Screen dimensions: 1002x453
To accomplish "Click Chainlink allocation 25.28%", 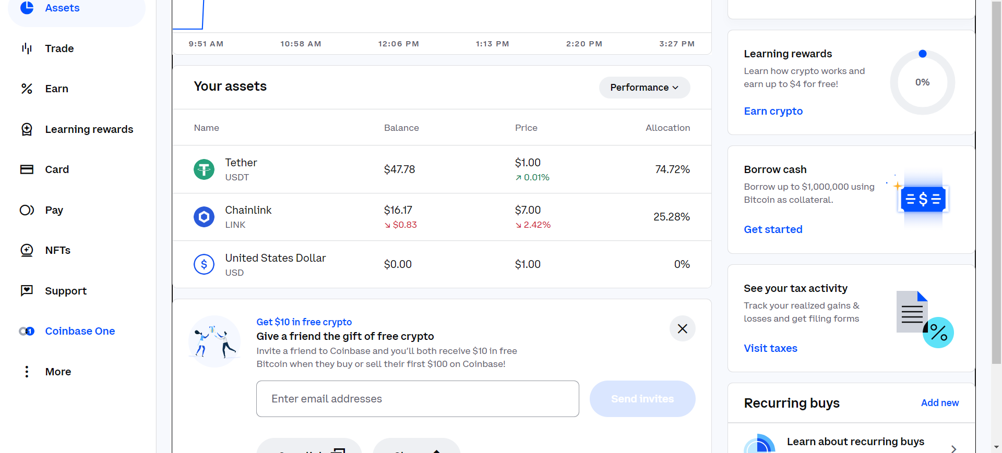I will [x=671, y=217].
